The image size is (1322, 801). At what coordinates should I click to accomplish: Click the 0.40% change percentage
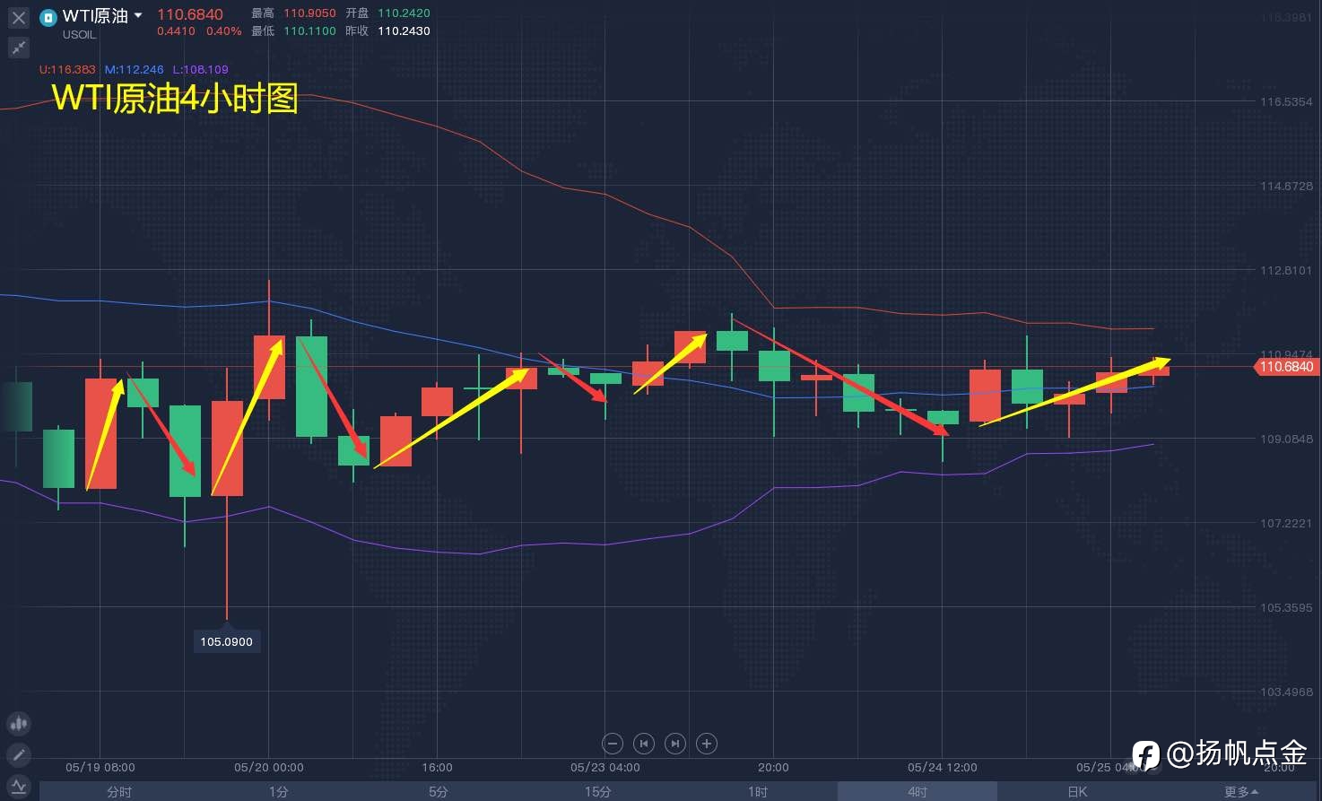pyautogui.click(x=224, y=31)
